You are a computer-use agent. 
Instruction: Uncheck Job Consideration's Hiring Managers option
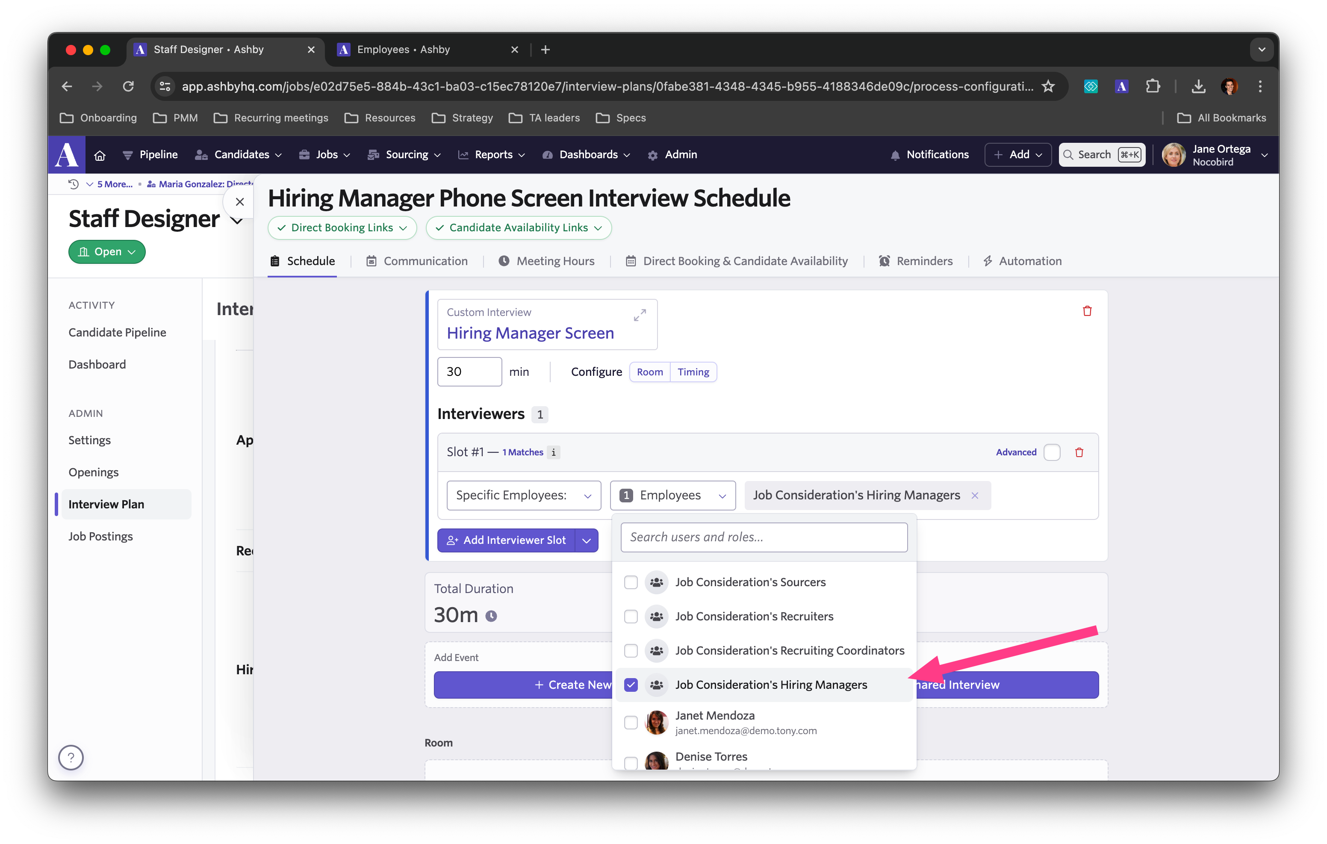tap(631, 685)
